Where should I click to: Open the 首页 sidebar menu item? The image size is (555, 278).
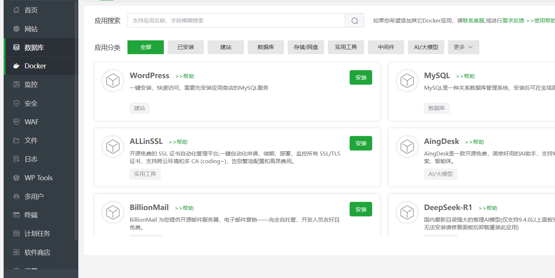pos(41,10)
